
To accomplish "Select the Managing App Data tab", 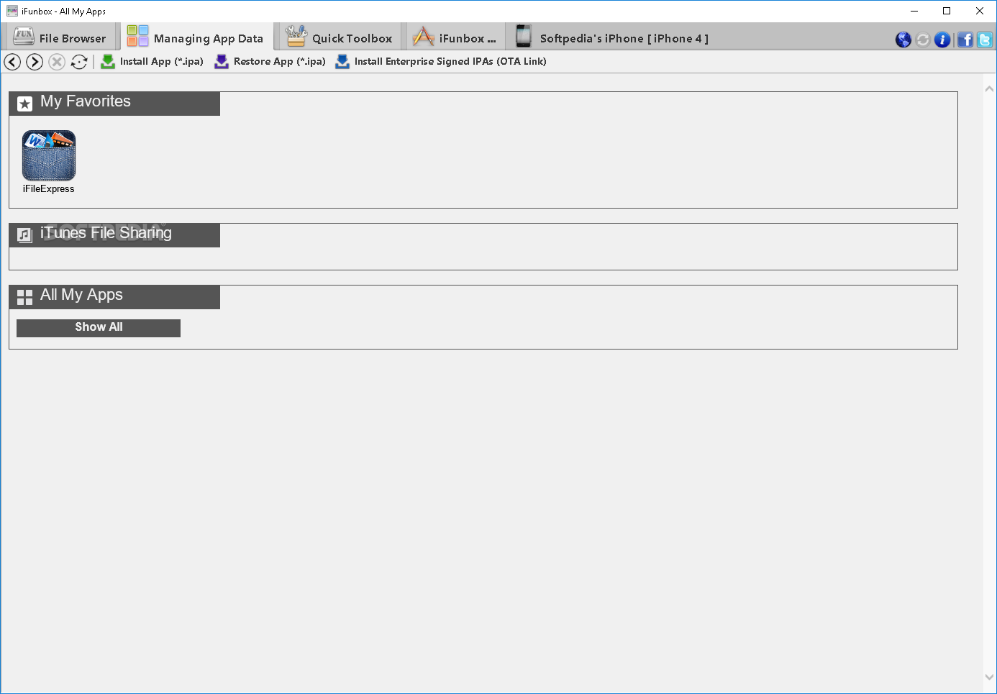I will click(x=196, y=37).
